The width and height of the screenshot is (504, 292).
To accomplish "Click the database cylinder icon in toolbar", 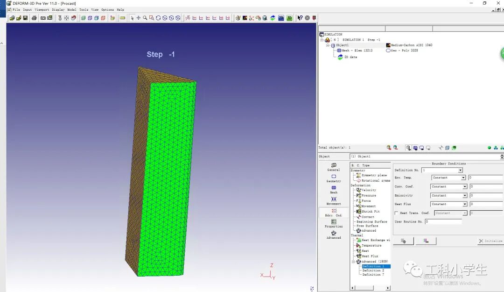I will pos(265,18).
